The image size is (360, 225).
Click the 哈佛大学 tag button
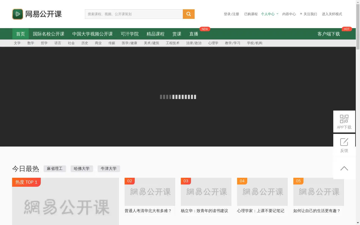[82, 169]
